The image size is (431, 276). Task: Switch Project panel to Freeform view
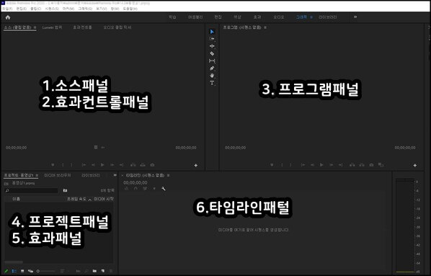coord(30,271)
